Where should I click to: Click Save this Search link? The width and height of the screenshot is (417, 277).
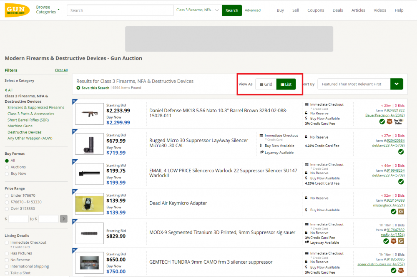point(93,88)
